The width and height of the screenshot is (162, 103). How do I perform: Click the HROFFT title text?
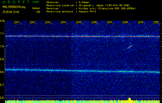(16, 2)
